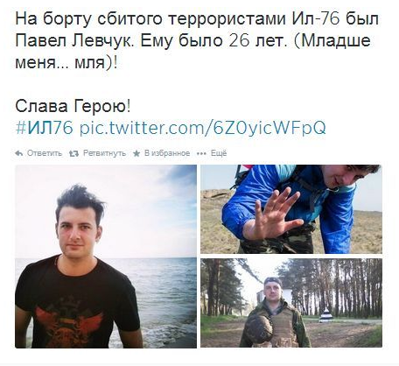Retweet via the Ретвитнуть label
The height and width of the screenshot is (366, 399).
(104, 153)
